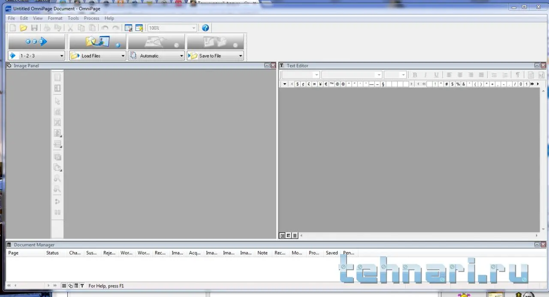Open the Edit menu
The image size is (549, 297).
point(24,18)
